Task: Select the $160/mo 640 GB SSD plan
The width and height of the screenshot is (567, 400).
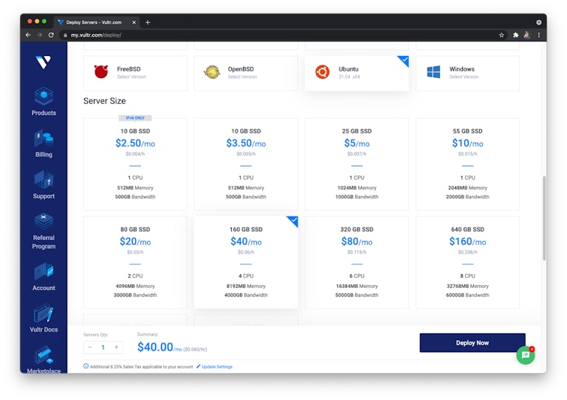Action: 467,262
